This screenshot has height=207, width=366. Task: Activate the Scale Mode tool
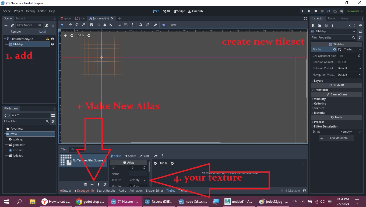(83, 25)
